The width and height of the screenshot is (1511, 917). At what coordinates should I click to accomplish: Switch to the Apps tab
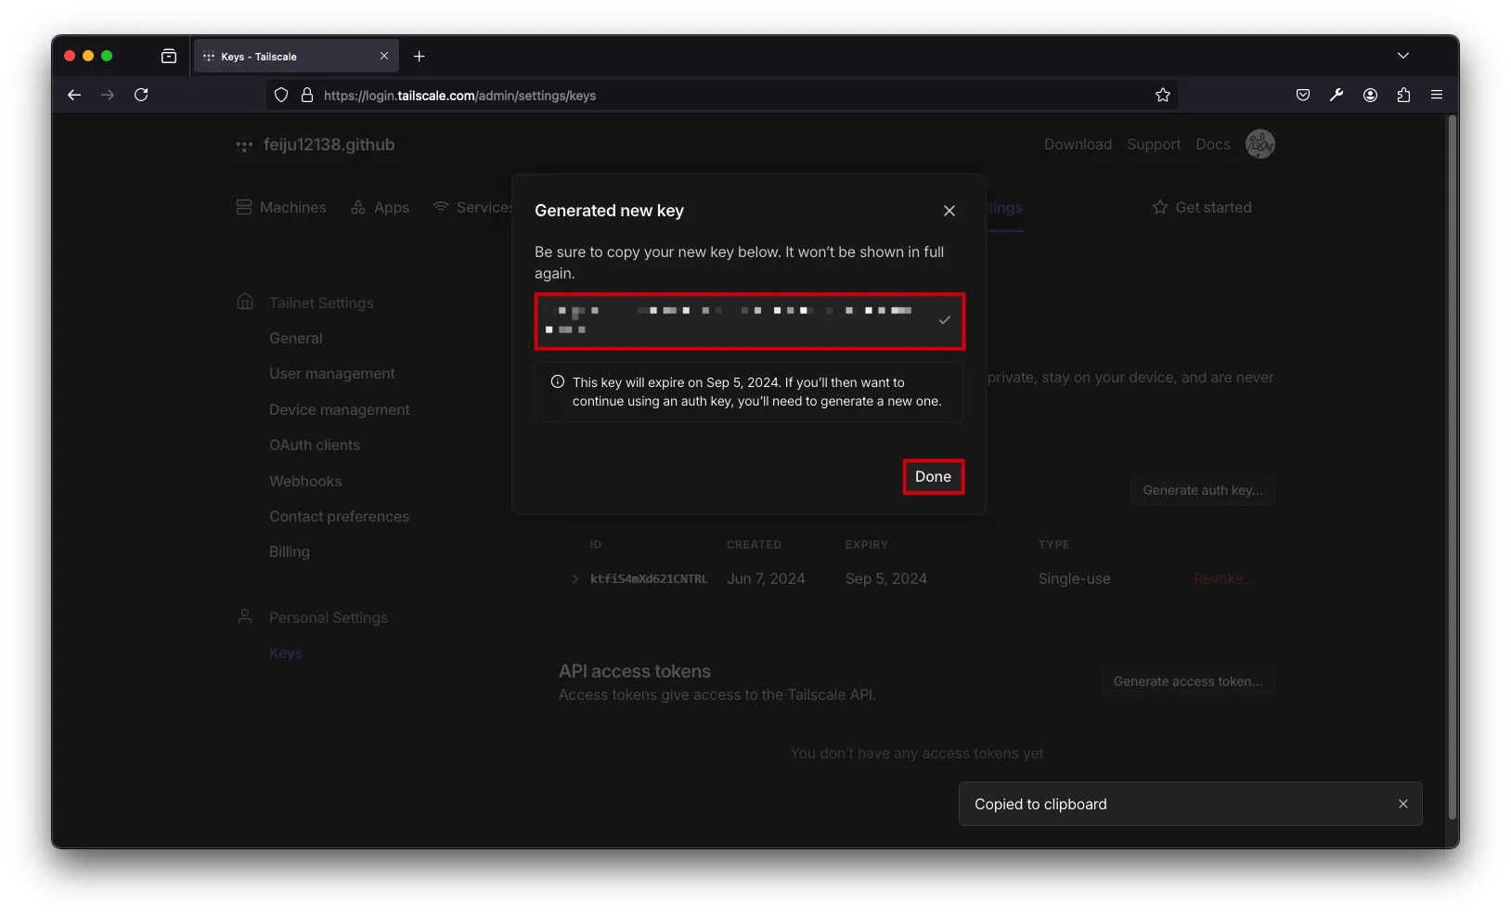click(x=380, y=207)
